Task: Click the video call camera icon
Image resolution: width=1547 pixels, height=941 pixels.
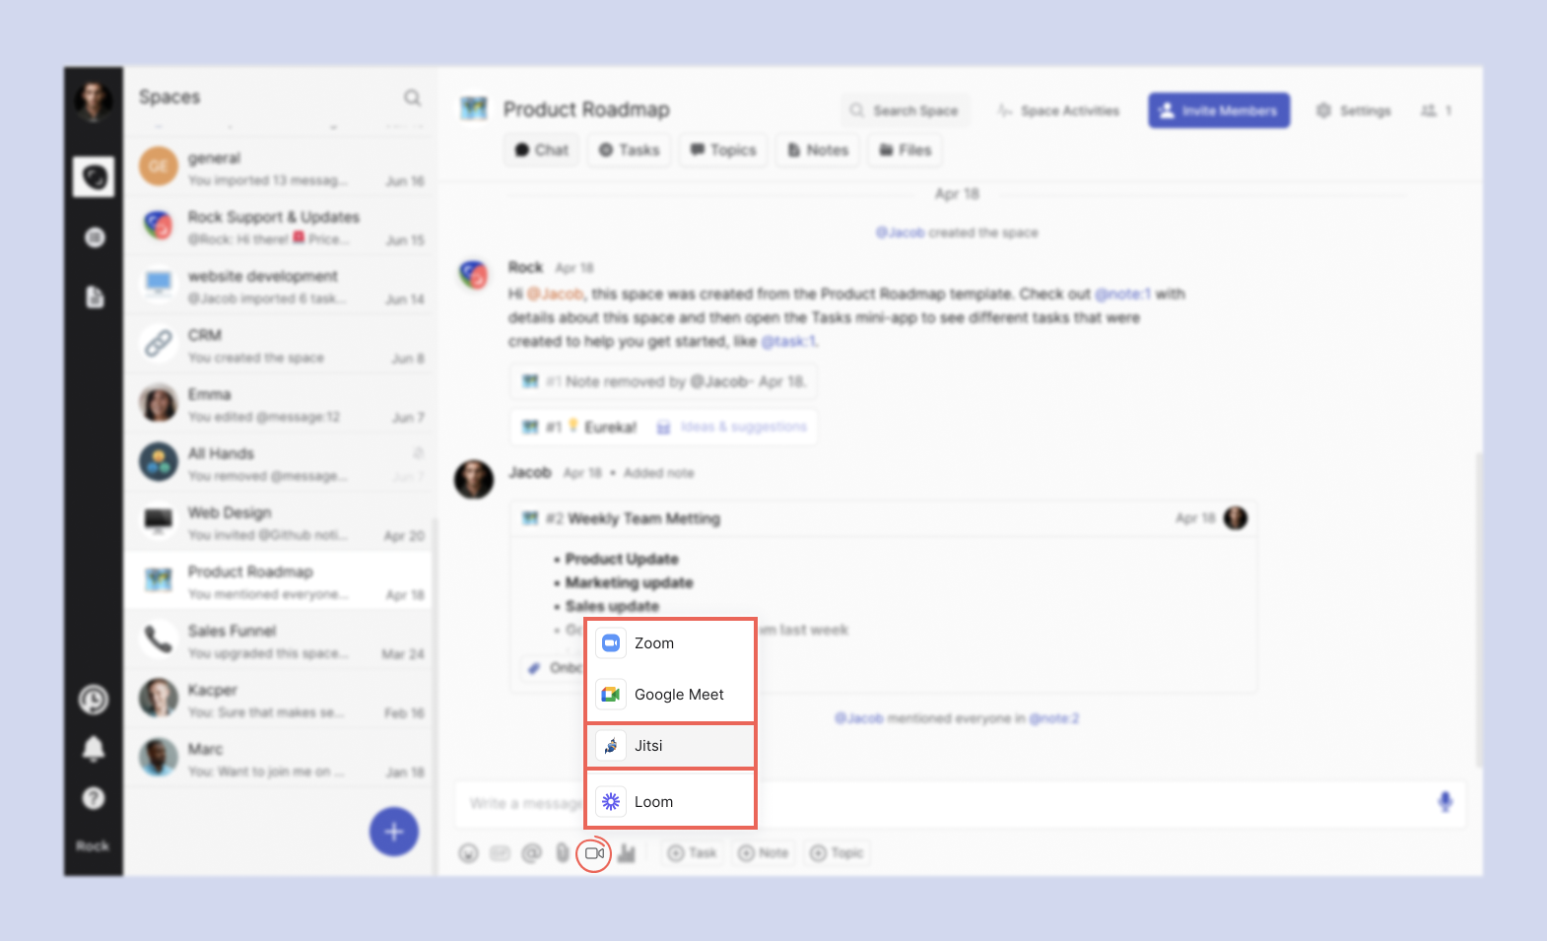Action: click(x=594, y=853)
